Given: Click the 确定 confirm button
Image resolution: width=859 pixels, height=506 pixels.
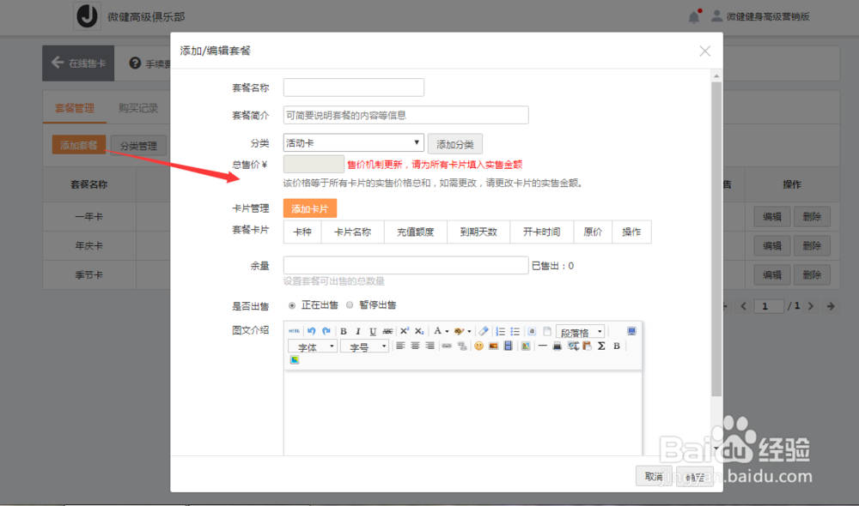Looking at the screenshot, I should pyautogui.click(x=695, y=477).
